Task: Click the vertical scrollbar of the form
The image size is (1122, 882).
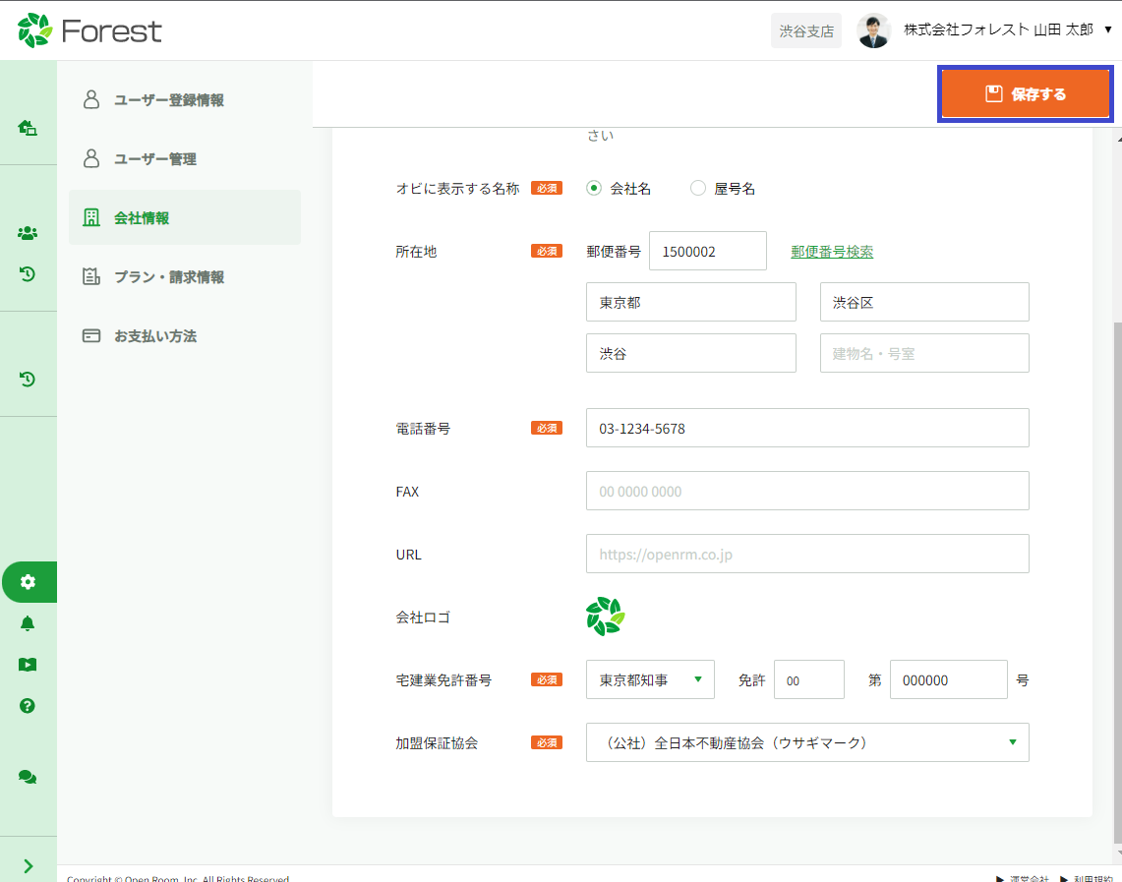Action: pos(1115,492)
